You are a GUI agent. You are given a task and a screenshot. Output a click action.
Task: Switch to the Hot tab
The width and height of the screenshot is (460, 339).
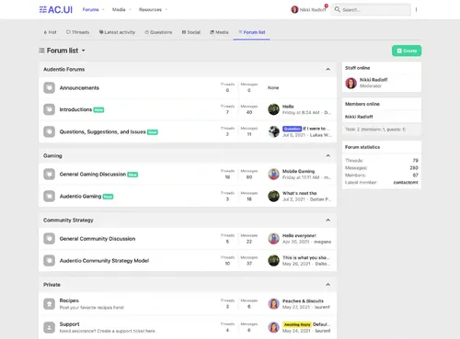click(x=50, y=32)
